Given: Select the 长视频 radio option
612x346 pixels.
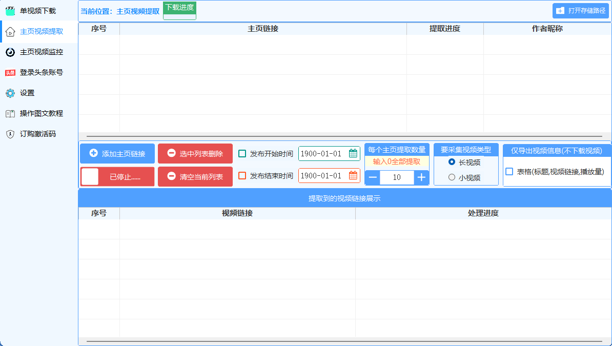Looking at the screenshot, I should point(452,162).
